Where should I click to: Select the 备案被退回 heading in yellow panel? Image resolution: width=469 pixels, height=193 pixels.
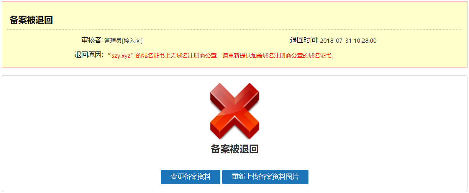point(31,20)
